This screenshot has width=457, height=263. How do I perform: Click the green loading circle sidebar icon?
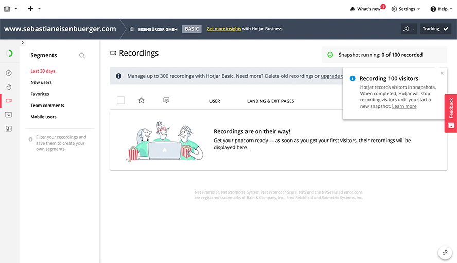[9, 54]
